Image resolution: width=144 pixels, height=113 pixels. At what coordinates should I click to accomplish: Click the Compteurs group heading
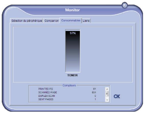[x=69, y=85]
